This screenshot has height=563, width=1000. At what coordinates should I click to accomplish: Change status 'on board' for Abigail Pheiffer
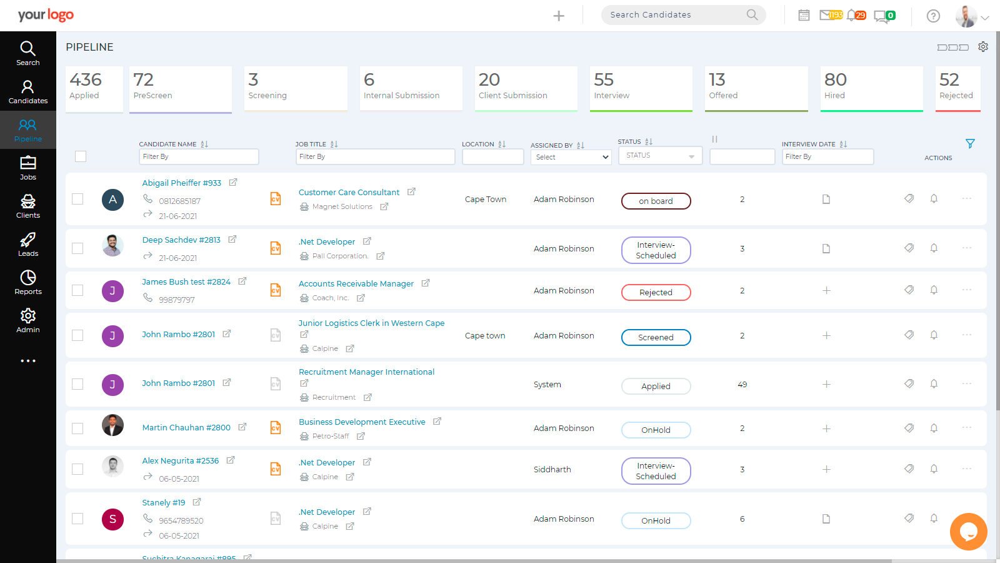pyautogui.click(x=656, y=201)
